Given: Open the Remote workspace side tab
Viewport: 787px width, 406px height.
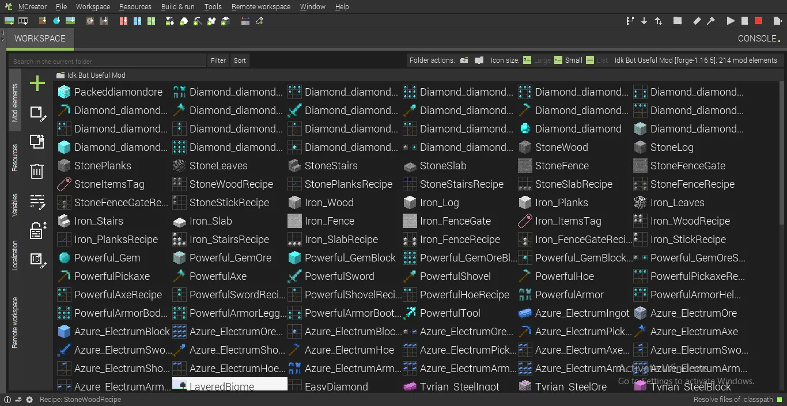Looking at the screenshot, I should tap(16, 322).
